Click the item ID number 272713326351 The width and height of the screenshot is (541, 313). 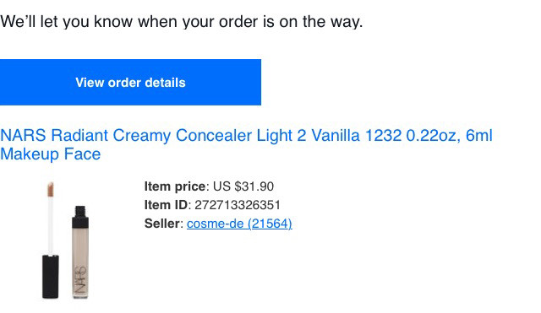point(238,205)
